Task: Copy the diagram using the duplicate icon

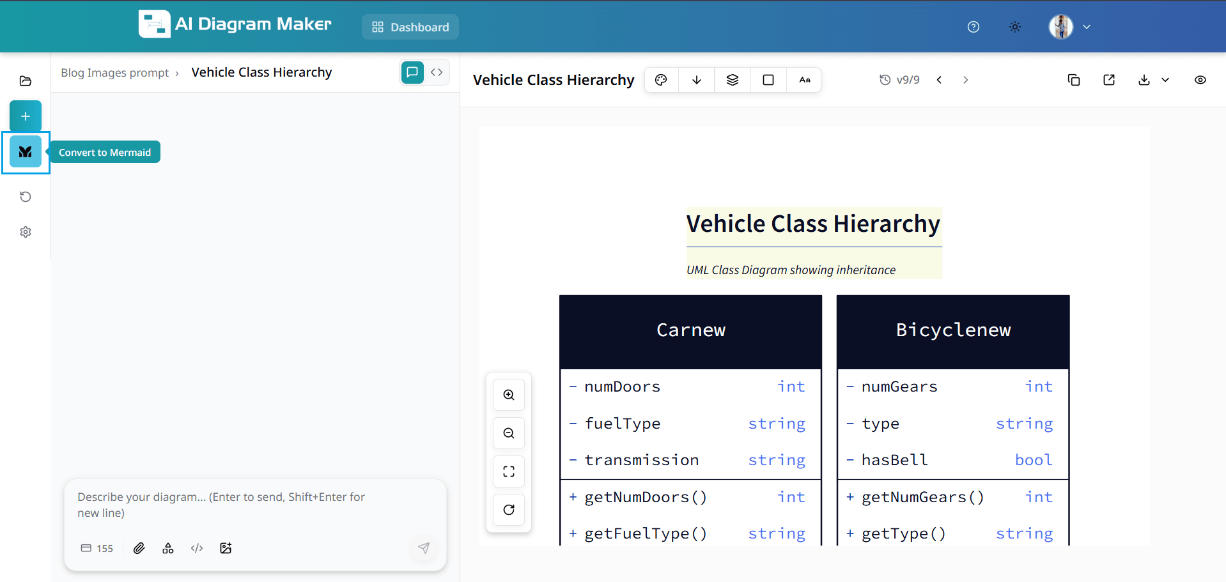Action: tap(1073, 79)
